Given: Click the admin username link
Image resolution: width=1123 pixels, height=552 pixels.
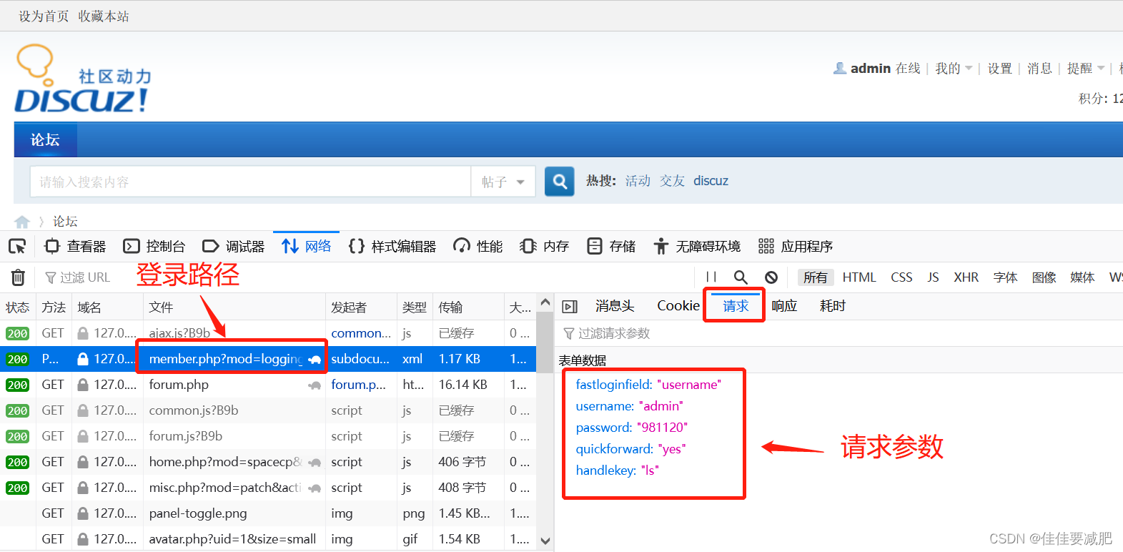Looking at the screenshot, I should [870, 69].
